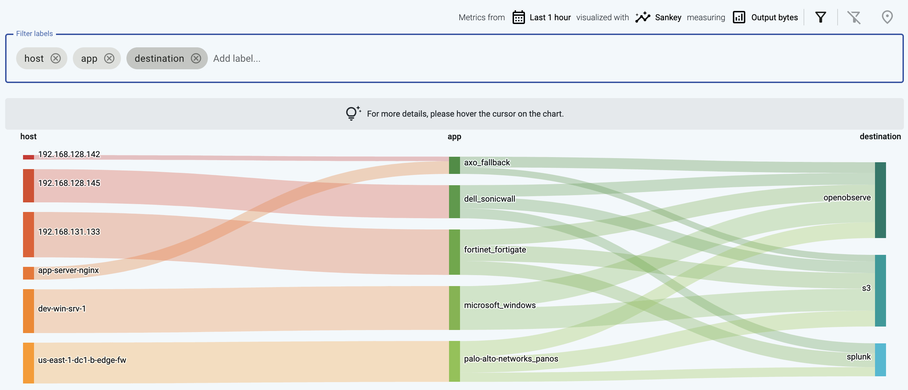This screenshot has height=390, width=908.
Task: Click the Sankey chart type icon
Action: tap(642, 17)
